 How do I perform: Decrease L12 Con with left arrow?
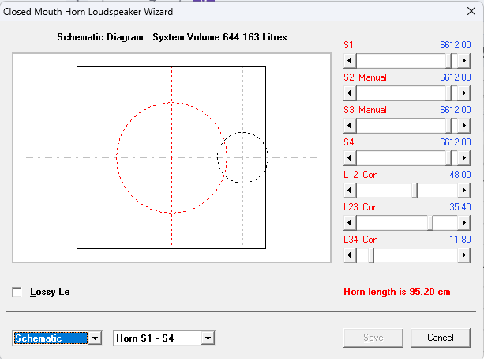tap(350, 191)
